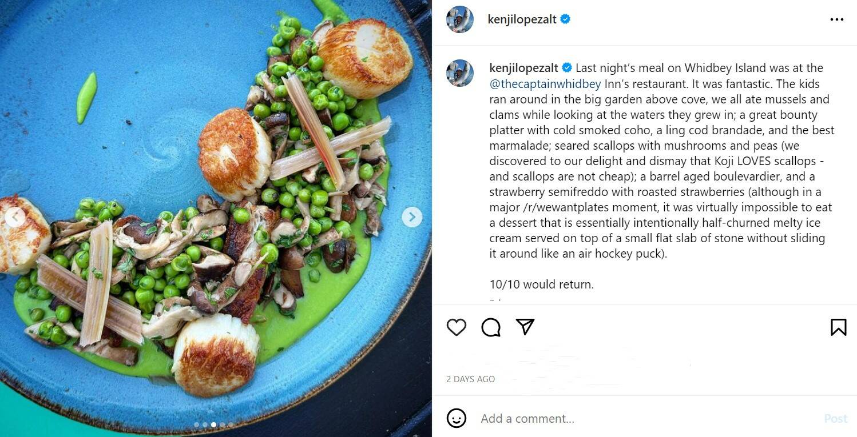Click the verified badge in post header
This screenshot has width=857, height=437.
click(x=566, y=19)
